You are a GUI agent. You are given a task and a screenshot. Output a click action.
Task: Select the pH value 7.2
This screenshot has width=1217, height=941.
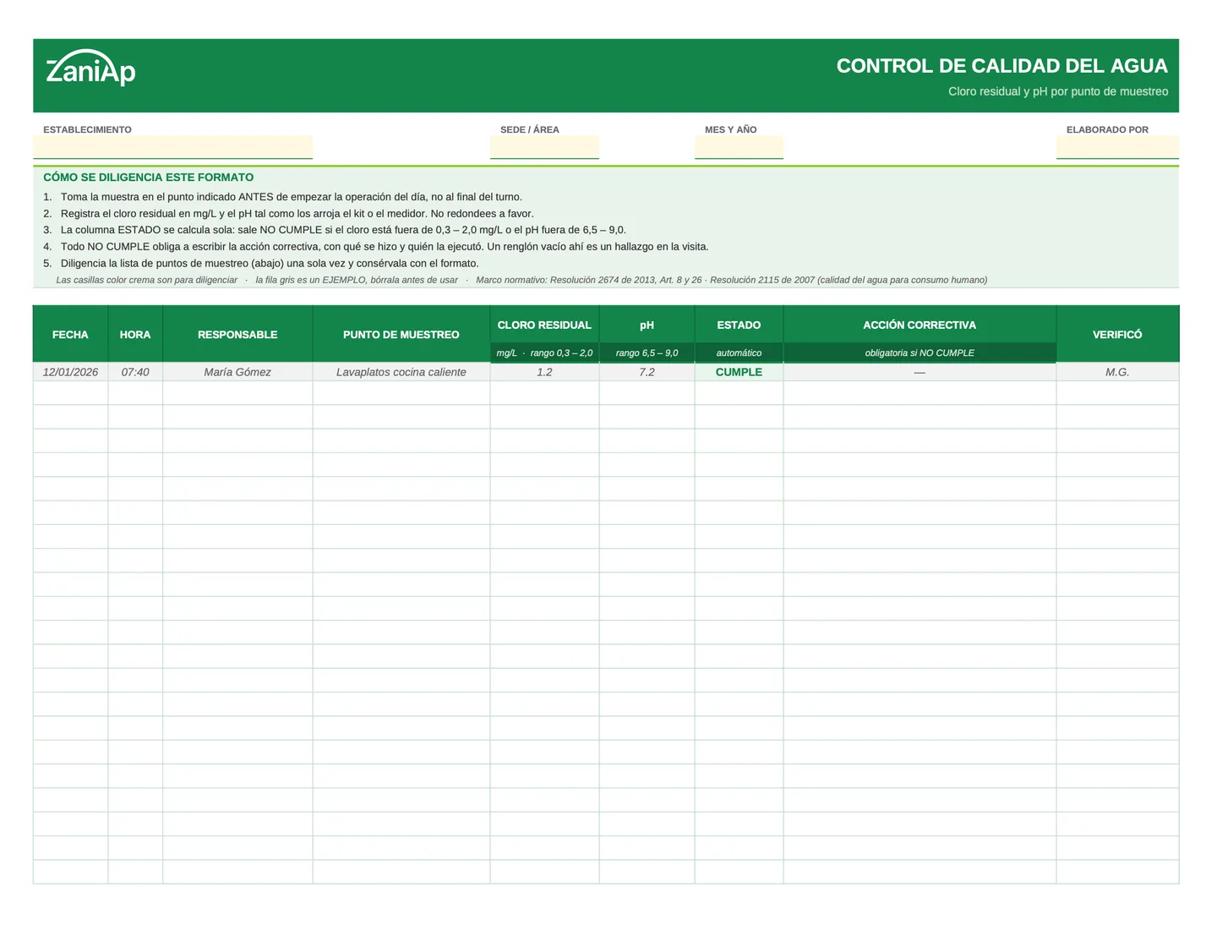(647, 372)
